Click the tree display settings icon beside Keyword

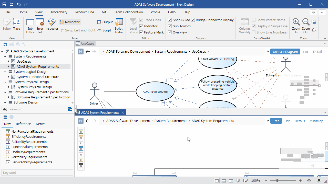point(70,109)
